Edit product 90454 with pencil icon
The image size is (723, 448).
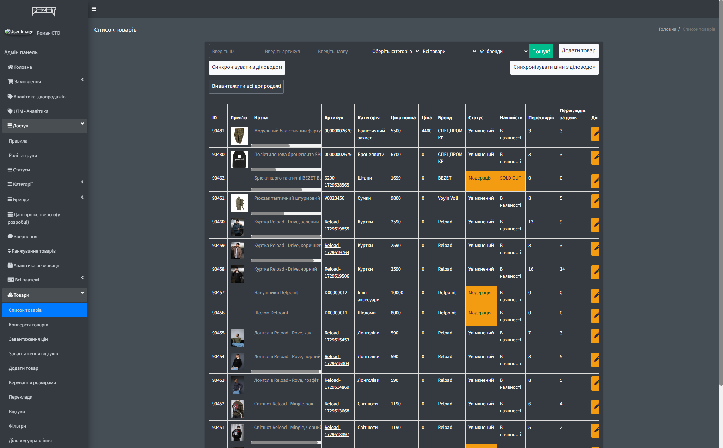click(x=595, y=360)
